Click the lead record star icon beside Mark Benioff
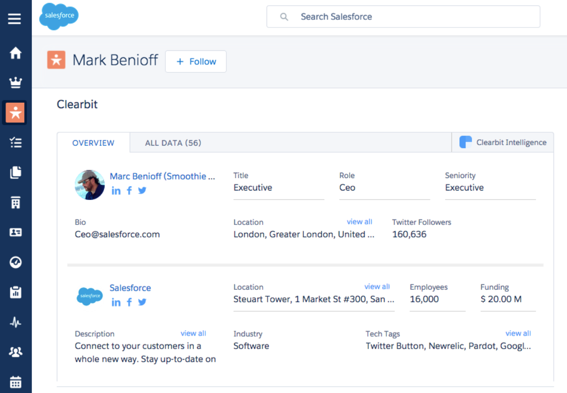The height and width of the screenshot is (393, 567). (56, 60)
